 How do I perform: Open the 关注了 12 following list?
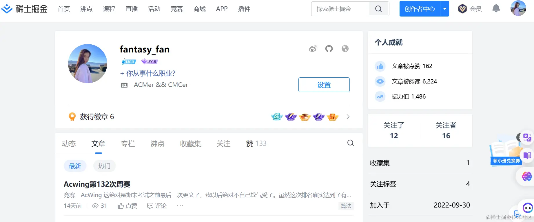[x=394, y=130]
